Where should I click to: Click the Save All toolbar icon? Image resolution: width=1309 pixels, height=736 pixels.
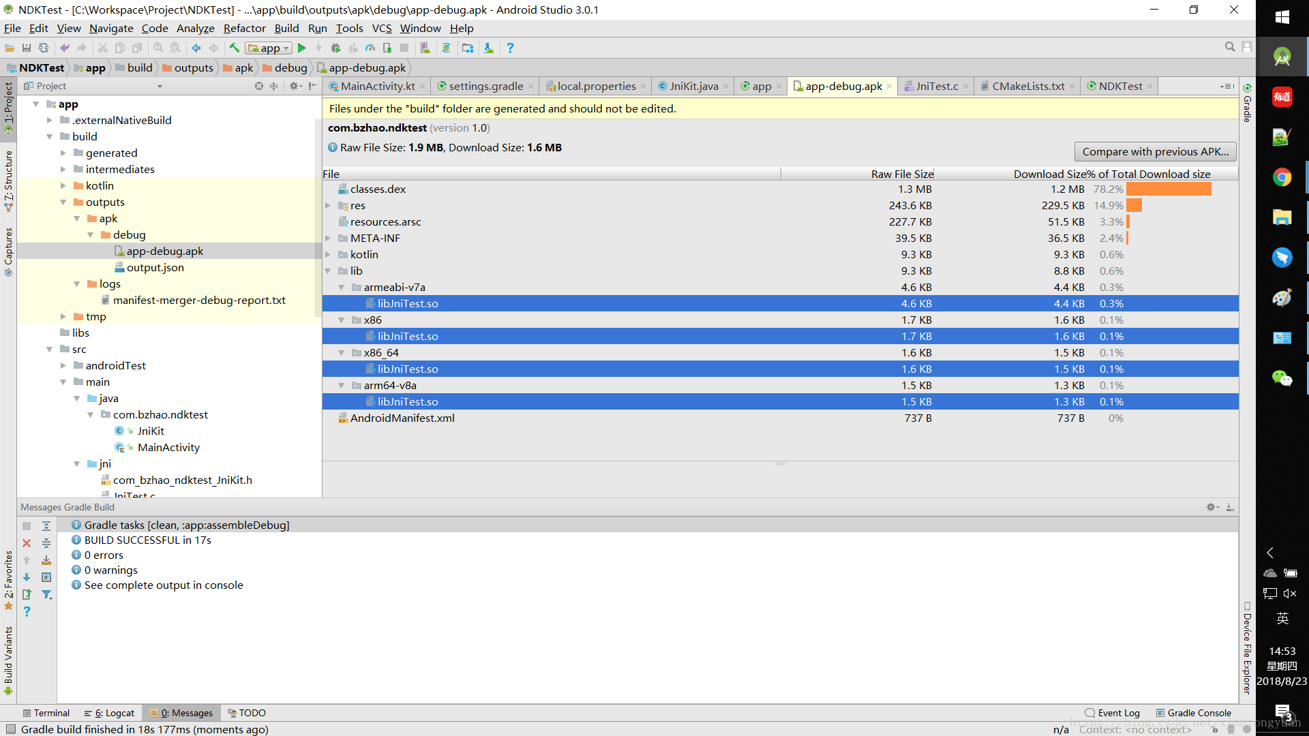pos(27,48)
